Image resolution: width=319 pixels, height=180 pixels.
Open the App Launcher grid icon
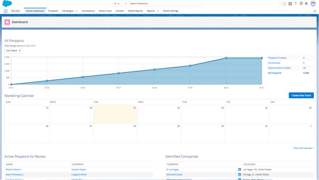pyautogui.click(x=6, y=11)
